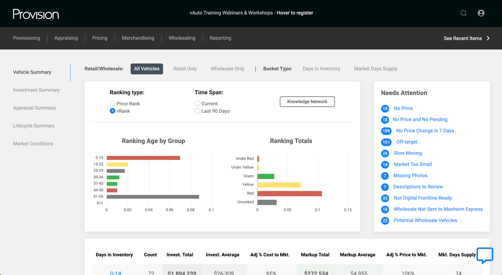Click the search magnifier icon
This screenshot has width=502, height=275.
[463, 13]
